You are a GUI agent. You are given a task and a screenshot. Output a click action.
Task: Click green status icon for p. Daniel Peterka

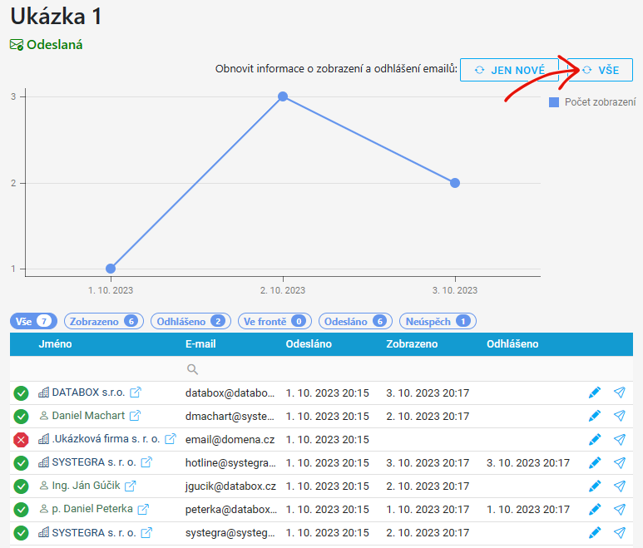(x=21, y=510)
